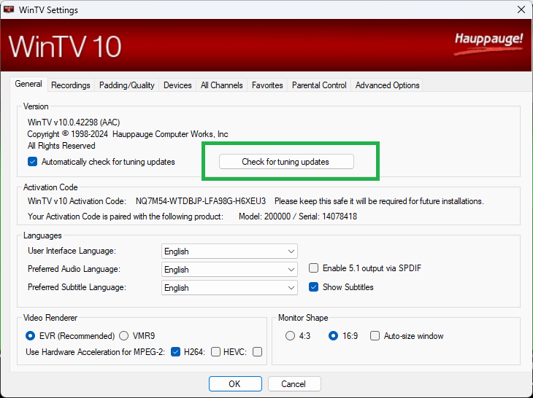Enable HEVC hardware acceleration checkbox
Screen dimensions: 533x398
[x=257, y=352]
